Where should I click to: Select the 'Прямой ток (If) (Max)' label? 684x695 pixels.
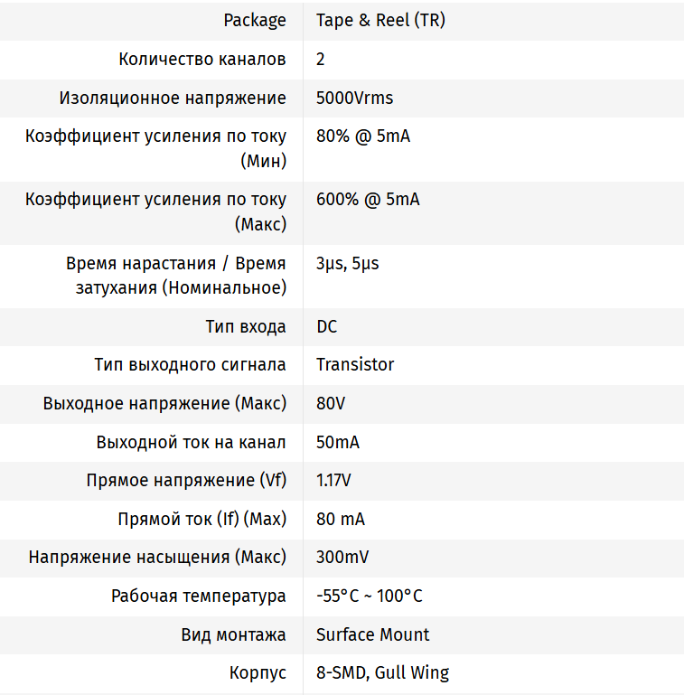201,520
